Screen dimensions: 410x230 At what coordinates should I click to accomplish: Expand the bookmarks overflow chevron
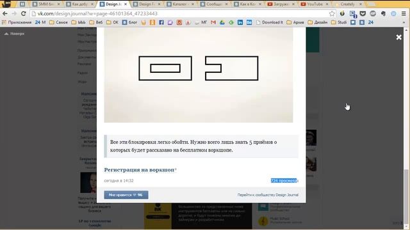tap(404, 22)
